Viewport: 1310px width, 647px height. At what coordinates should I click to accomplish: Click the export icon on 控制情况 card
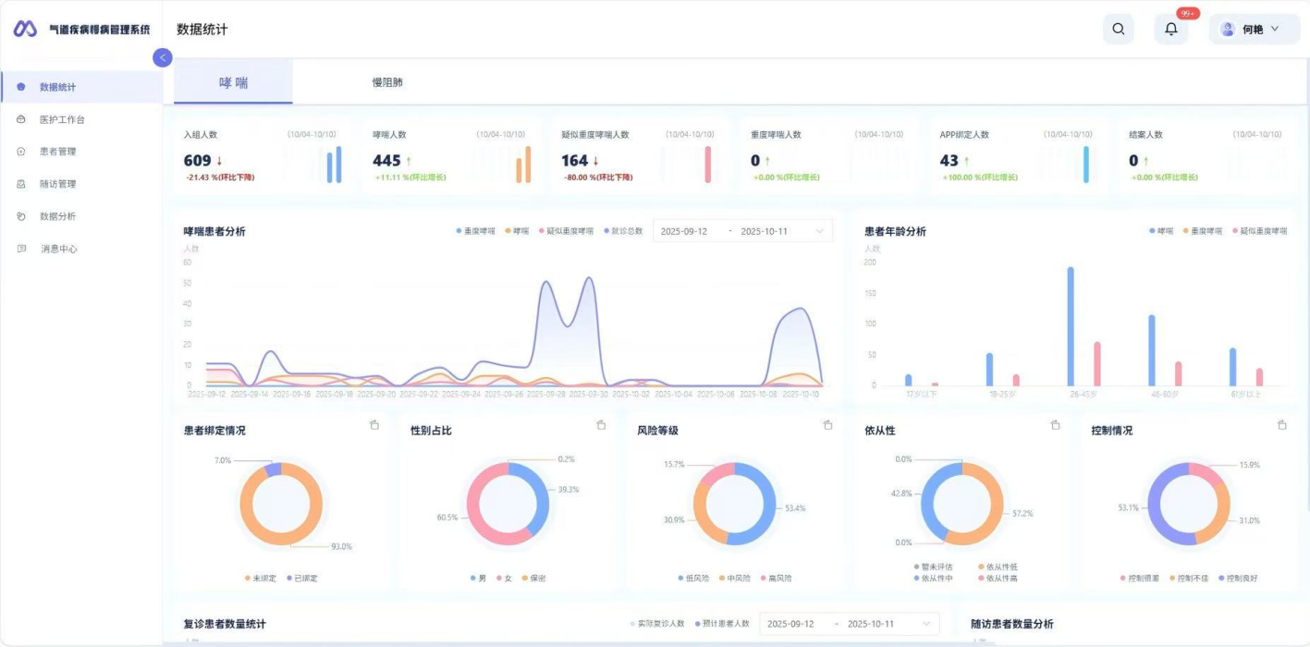1281,425
